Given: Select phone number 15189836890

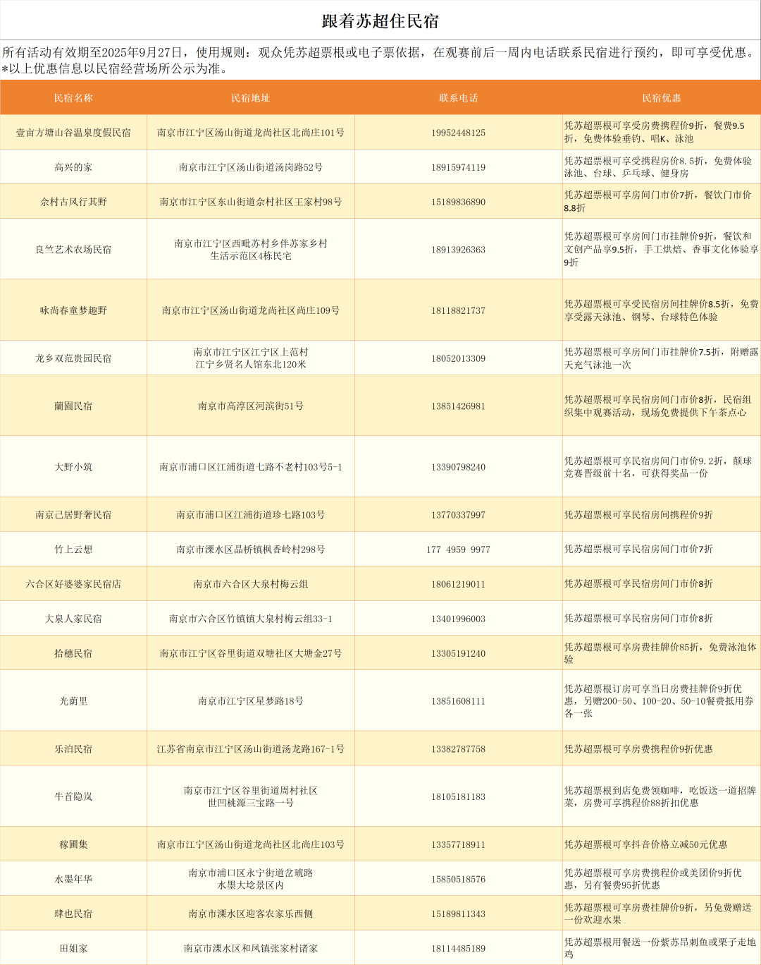Looking at the screenshot, I should (458, 202).
